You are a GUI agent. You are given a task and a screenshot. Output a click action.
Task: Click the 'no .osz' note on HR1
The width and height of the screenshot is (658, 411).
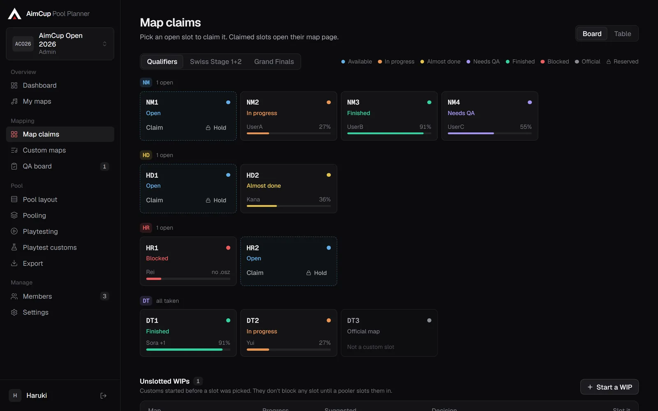pyautogui.click(x=221, y=272)
